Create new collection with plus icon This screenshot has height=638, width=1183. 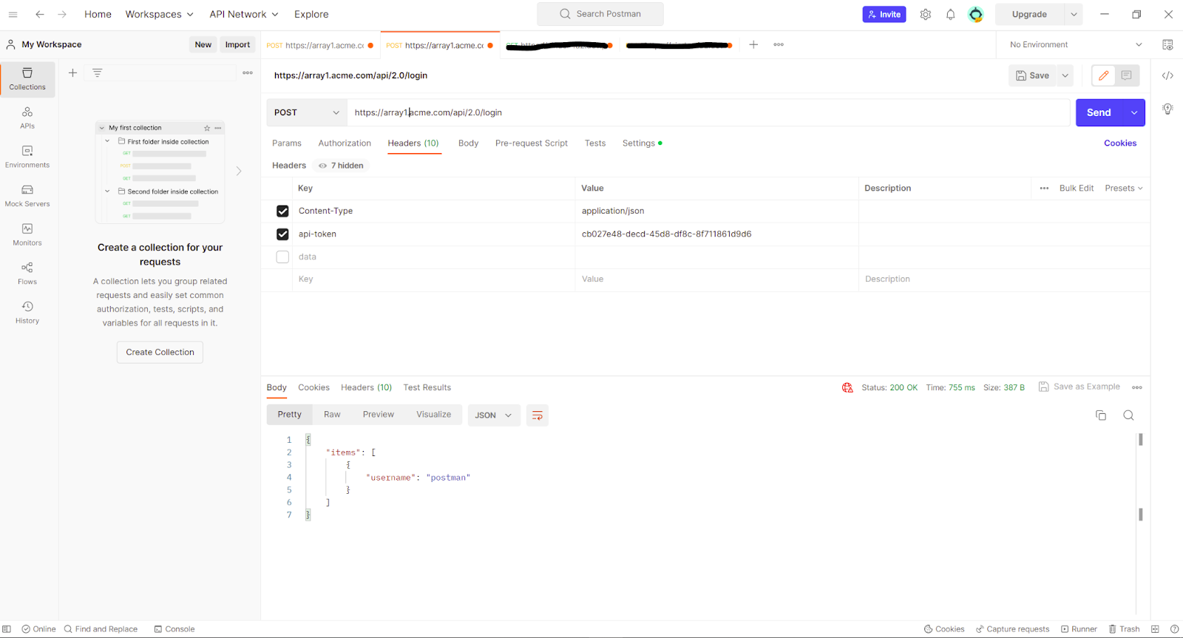(72, 72)
